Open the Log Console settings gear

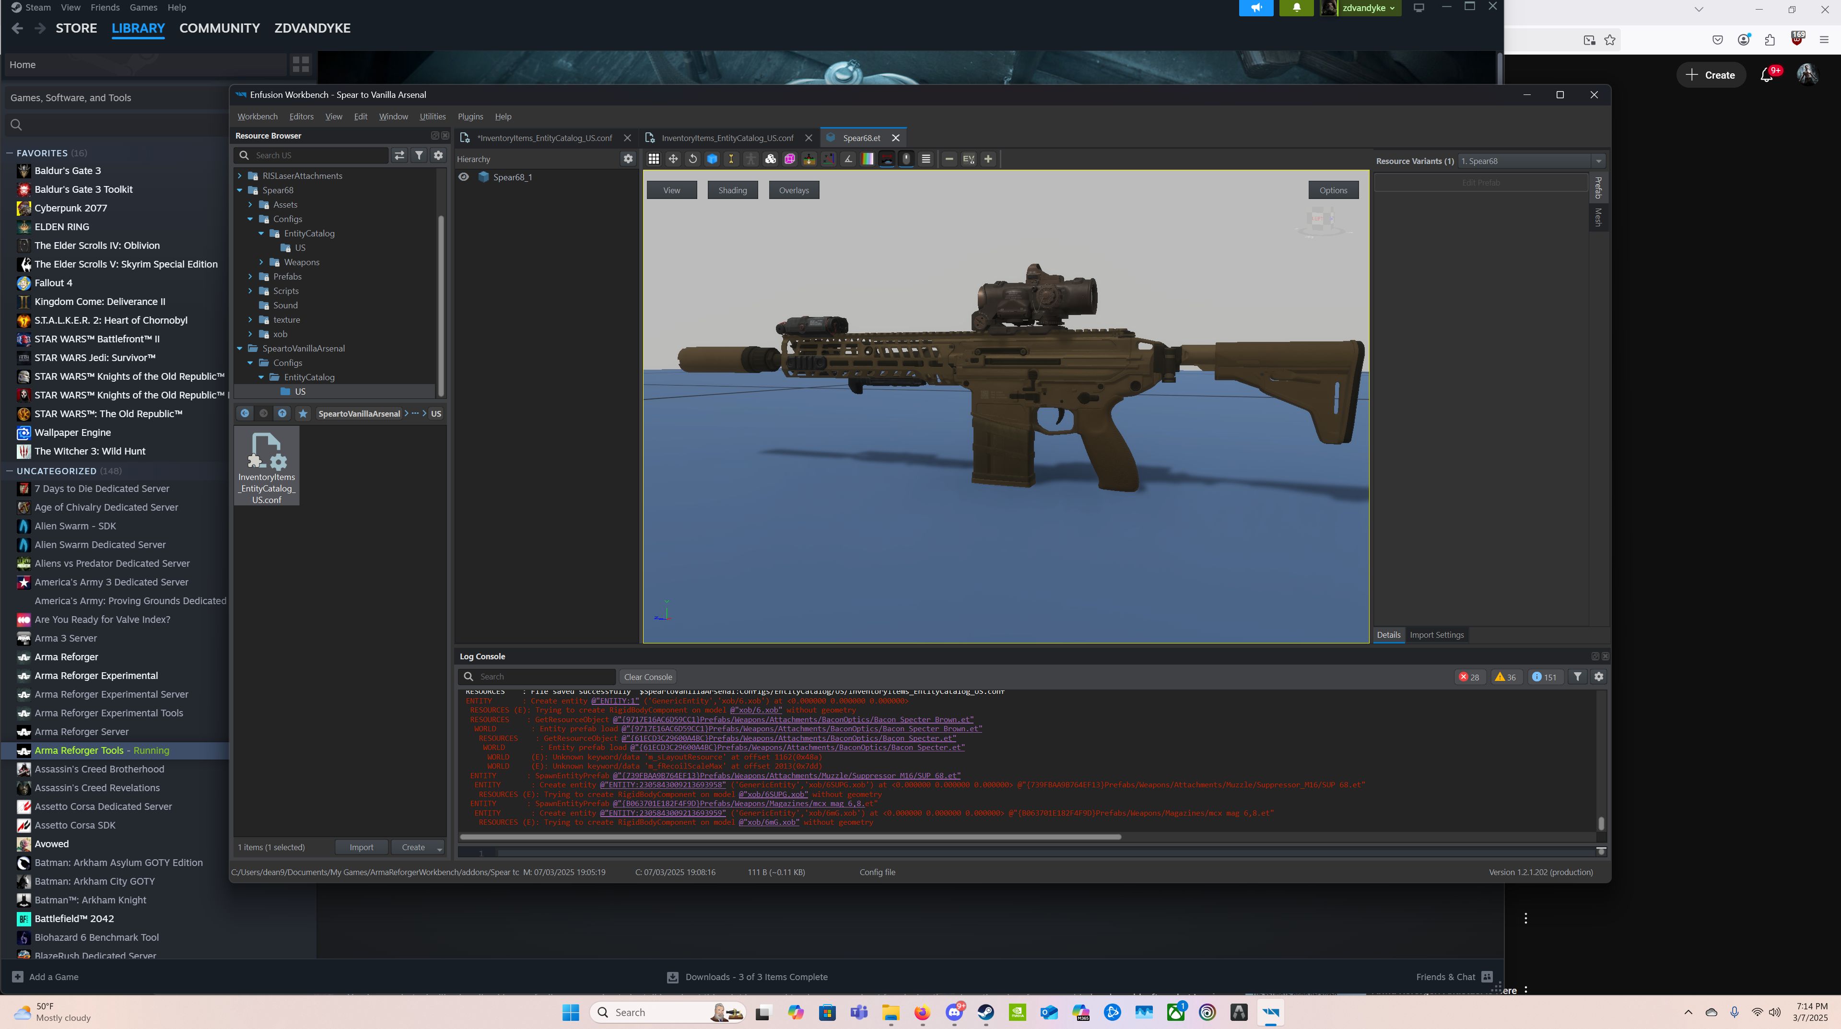1599,677
